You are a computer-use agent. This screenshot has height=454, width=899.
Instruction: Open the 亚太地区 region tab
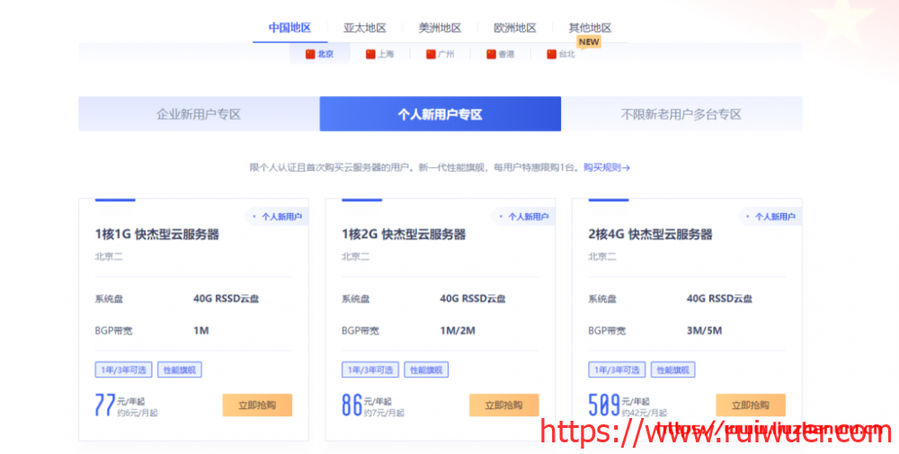coord(364,28)
